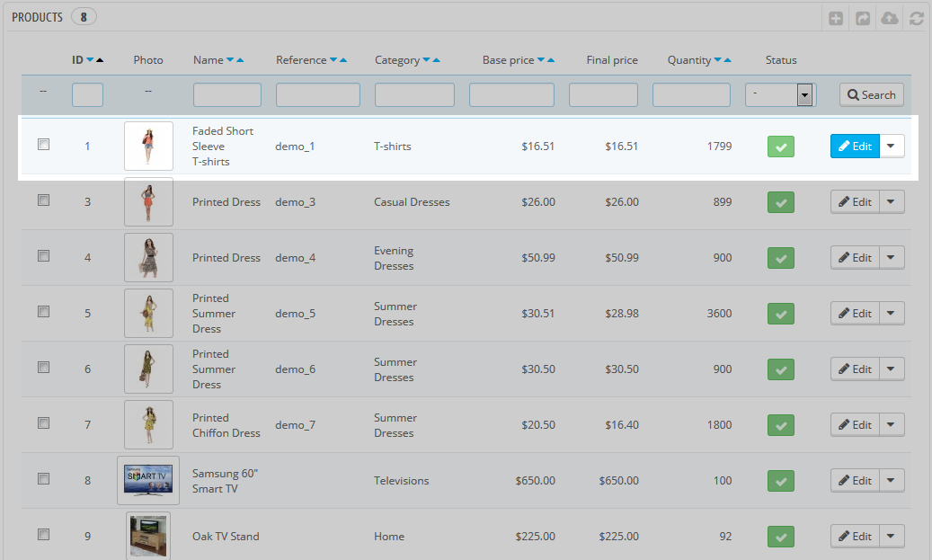The image size is (932, 560).
Task: Click the add new product plus icon
Action: [836, 18]
